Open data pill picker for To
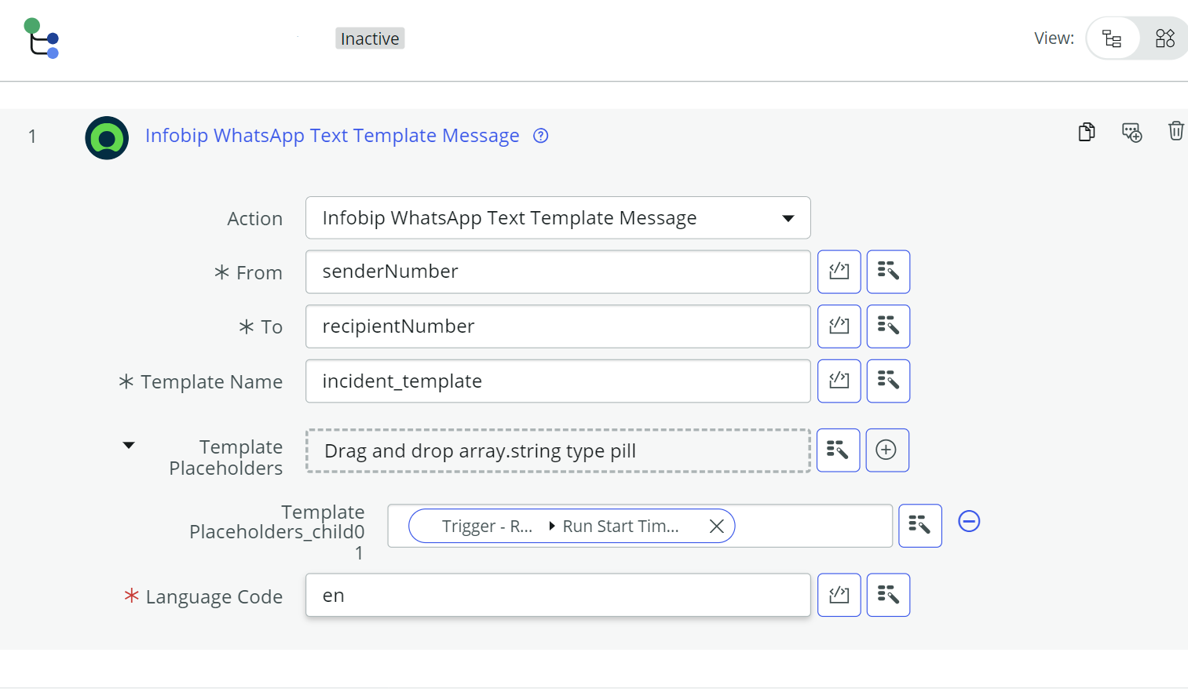The width and height of the screenshot is (1188, 689). pyautogui.click(x=888, y=326)
